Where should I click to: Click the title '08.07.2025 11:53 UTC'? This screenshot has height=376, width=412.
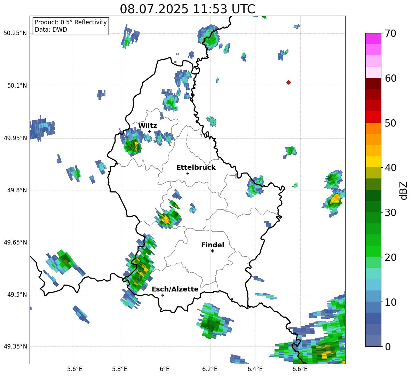click(187, 9)
